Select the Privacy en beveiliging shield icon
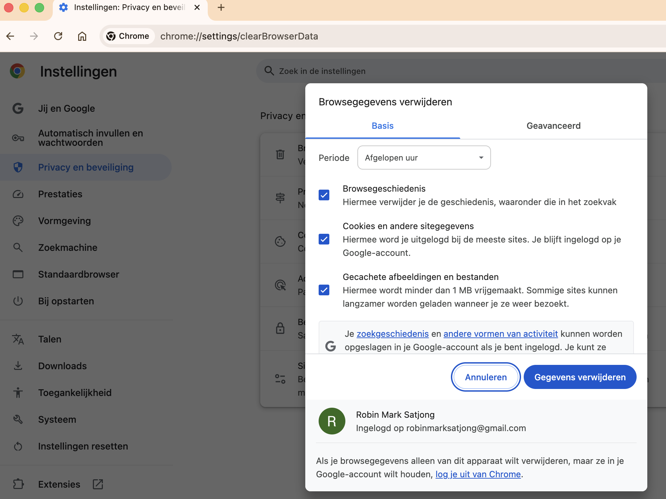Screen dimensions: 666x499 point(18,167)
